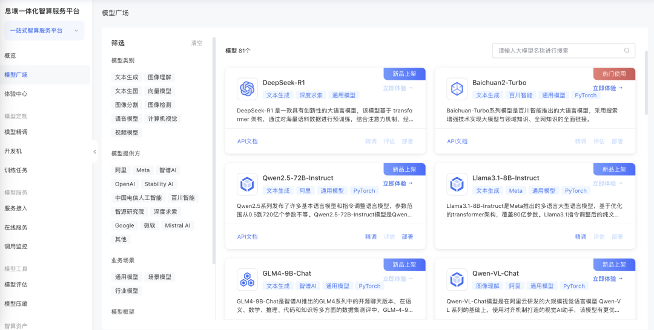Image resolution: width=654 pixels, height=330 pixels.
Task: Go to 模型精调 in the sidebar
Action: [16, 132]
